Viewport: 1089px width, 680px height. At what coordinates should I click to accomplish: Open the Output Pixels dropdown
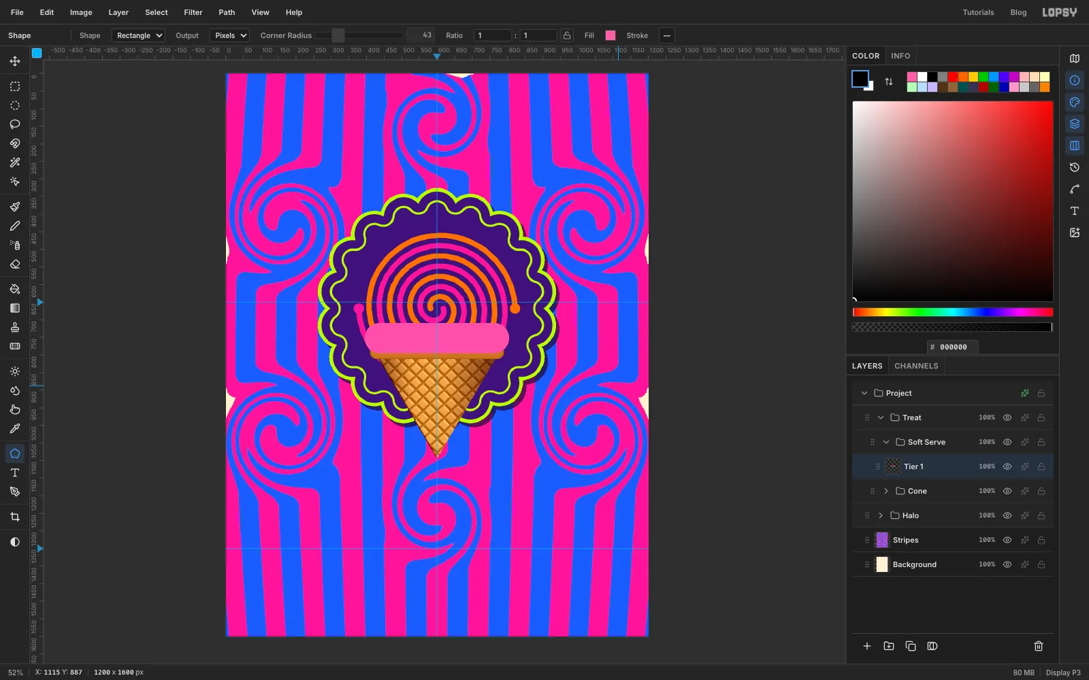(x=230, y=35)
